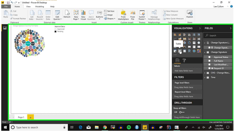
Task: Select the Gauge visual
Action: (185, 47)
